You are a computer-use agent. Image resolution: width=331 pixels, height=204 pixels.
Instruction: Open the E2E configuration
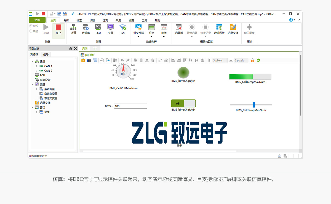pos(123,29)
